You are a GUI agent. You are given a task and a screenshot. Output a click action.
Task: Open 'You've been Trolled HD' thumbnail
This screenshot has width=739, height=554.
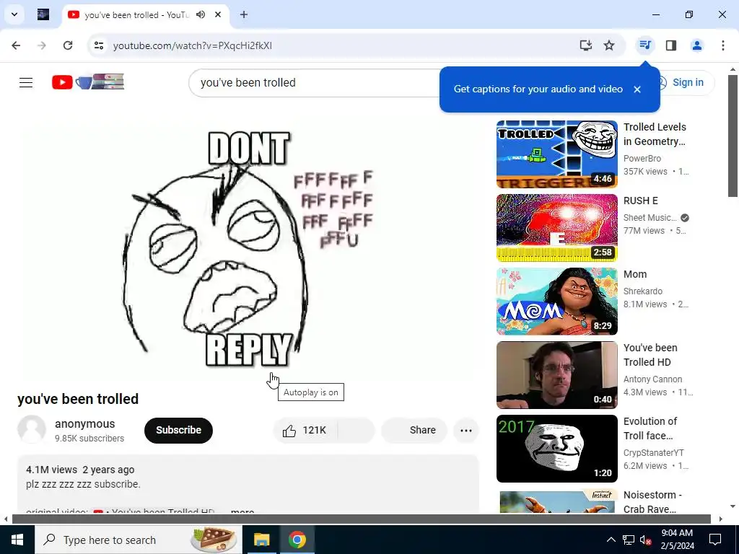point(556,375)
